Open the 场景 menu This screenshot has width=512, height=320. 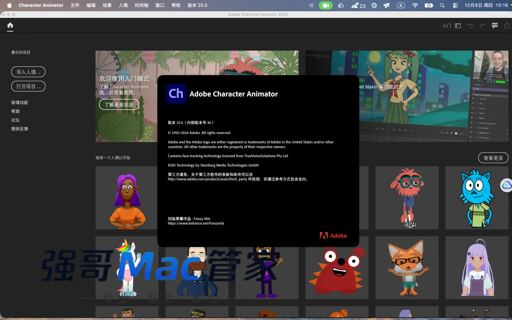pyautogui.click(x=107, y=5)
